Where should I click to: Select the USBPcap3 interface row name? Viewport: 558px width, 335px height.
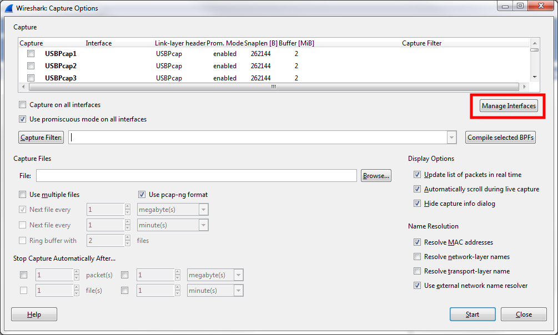click(x=61, y=78)
